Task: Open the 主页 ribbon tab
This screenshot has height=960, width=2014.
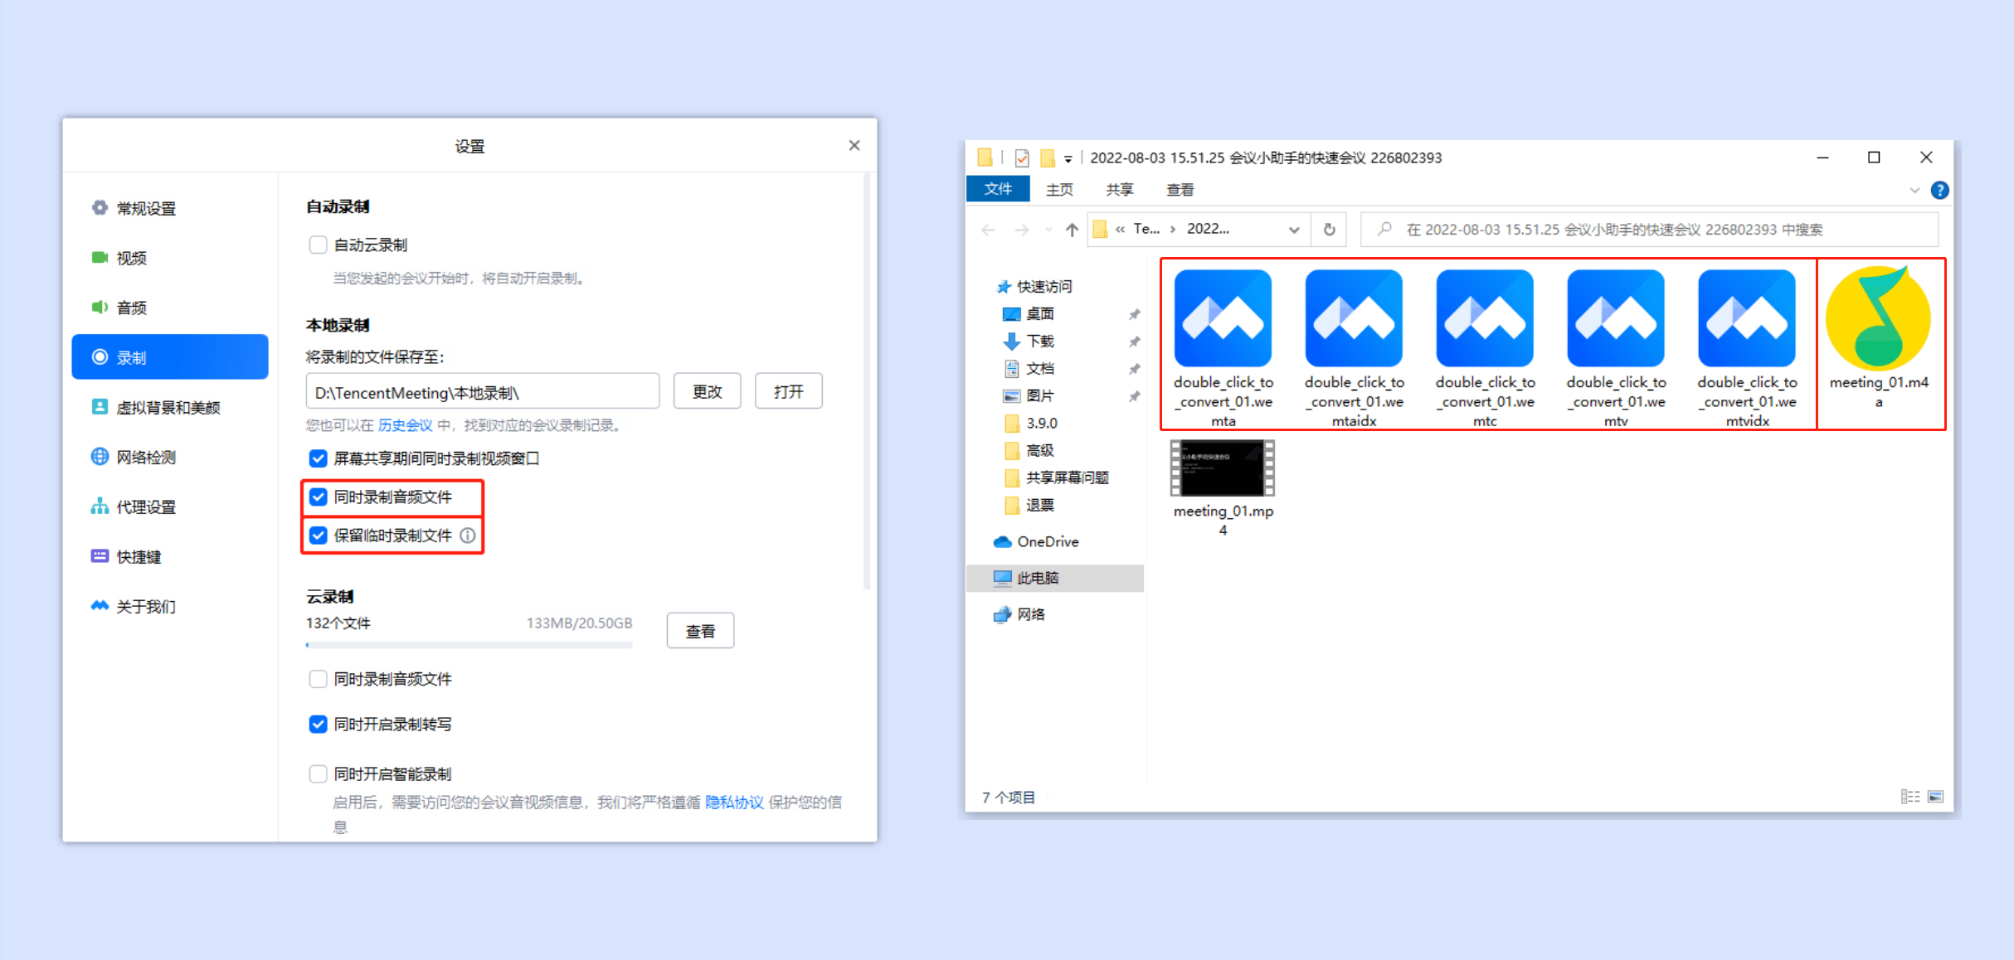Action: (x=1059, y=190)
